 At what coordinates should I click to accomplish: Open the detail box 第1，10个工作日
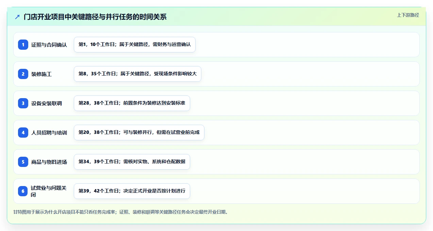pyautogui.click(x=135, y=45)
